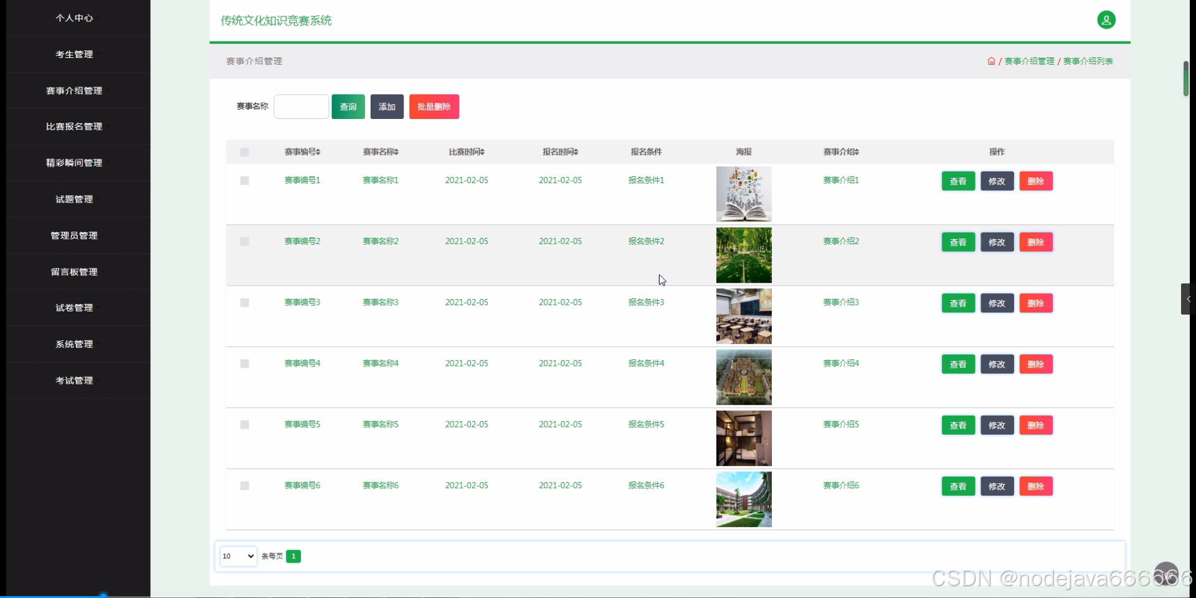Check the row checkbox for 赛事编号6
This screenshot has height=598, width=1196.
point(245,486)
